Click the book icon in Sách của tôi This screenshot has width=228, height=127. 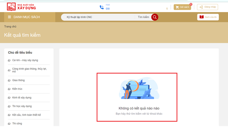[x=202, y=17]
